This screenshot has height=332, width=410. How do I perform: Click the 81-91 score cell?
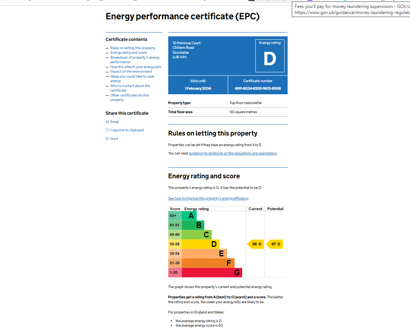pyautogui.click(x=175, y=225)
